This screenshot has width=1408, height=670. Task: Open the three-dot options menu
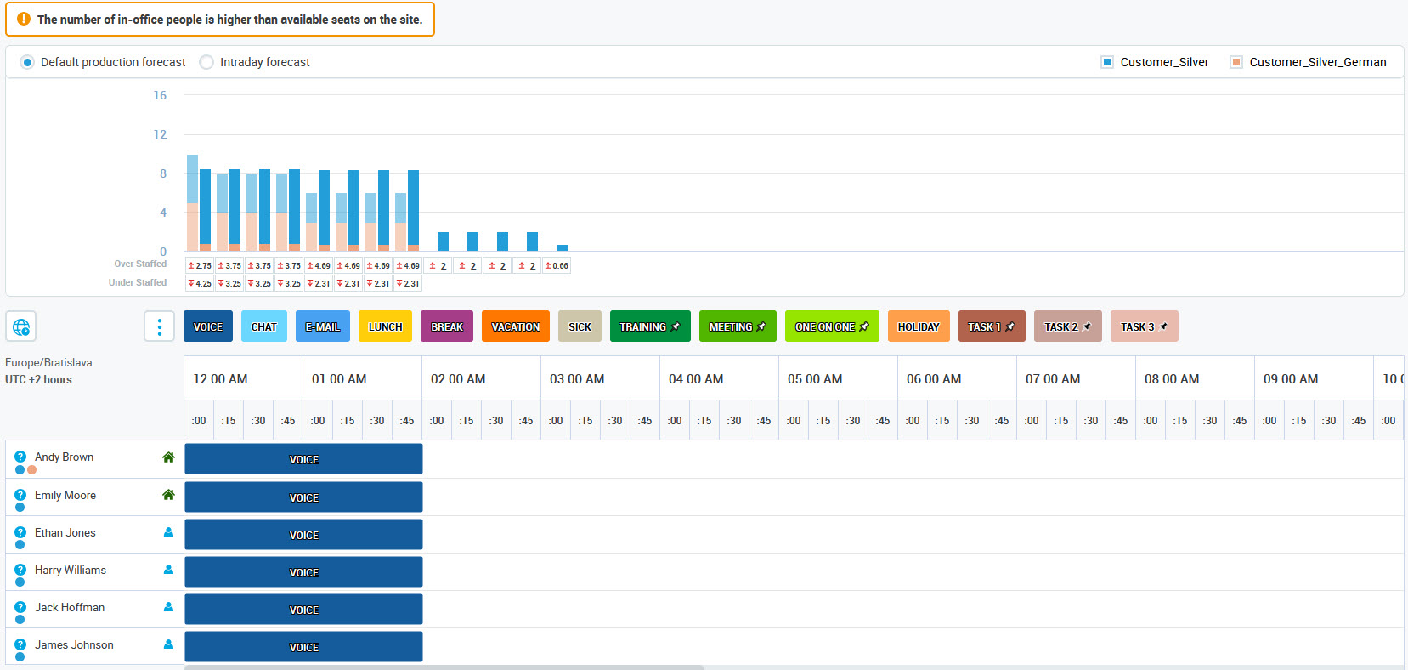pyautogui.click(x=159, y=326)
